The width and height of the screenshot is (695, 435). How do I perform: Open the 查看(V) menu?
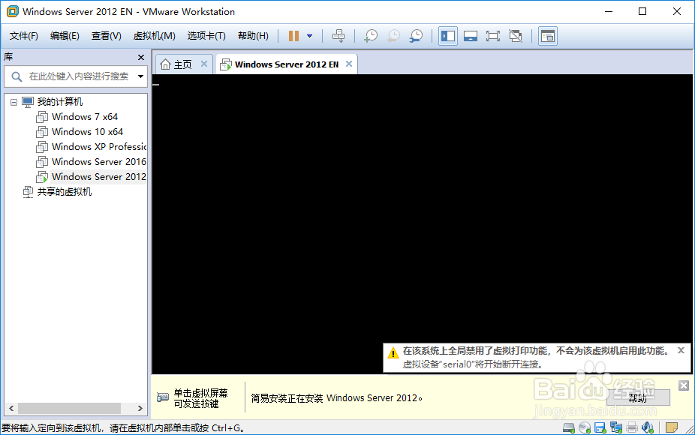[x=107, y=36]
